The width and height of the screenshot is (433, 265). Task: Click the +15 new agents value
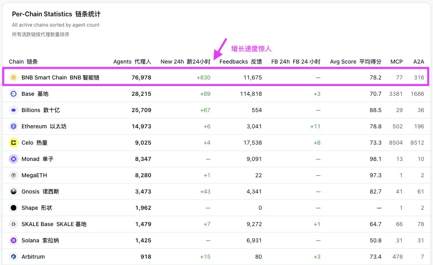[205, 257]
